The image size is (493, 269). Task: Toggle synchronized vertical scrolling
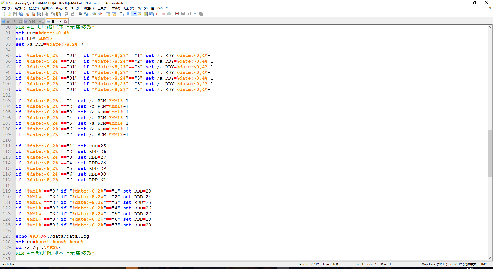108,14
